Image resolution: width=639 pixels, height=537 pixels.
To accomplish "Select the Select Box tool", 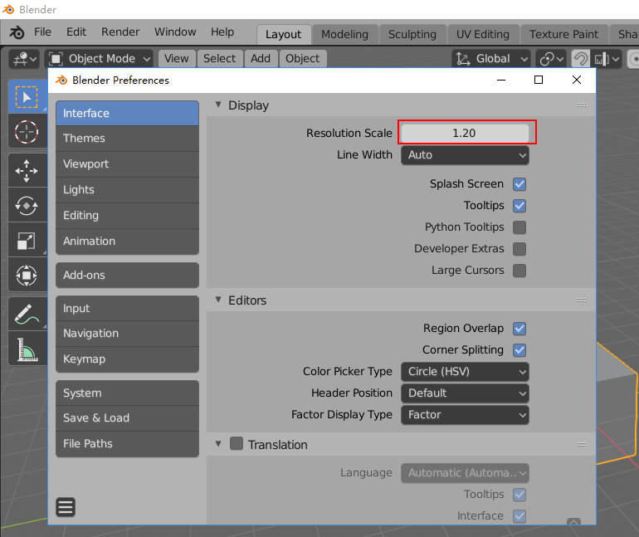I will point(27,97).
